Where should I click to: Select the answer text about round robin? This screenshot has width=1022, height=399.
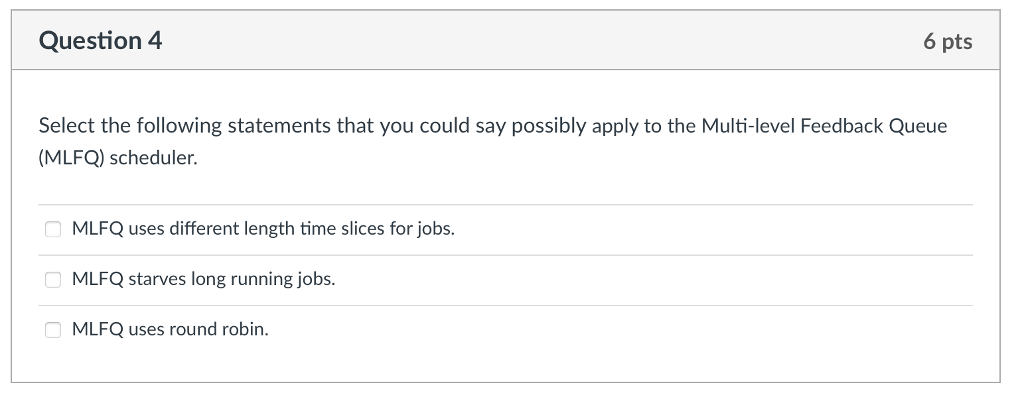[170, 329]
